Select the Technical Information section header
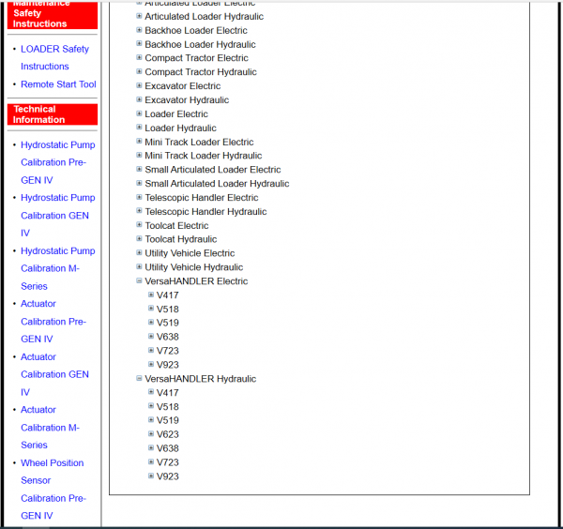This screenshot has width=563, height=529. point(53,114)
